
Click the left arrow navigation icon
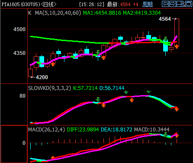[165, 4]
